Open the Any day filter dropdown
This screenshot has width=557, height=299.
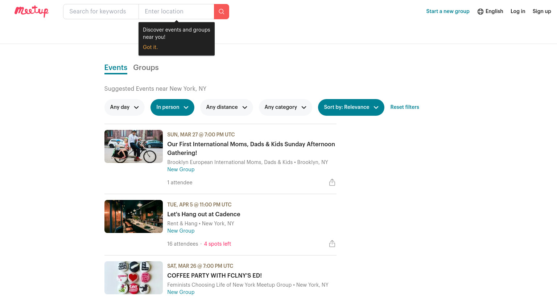click(124, 107)
